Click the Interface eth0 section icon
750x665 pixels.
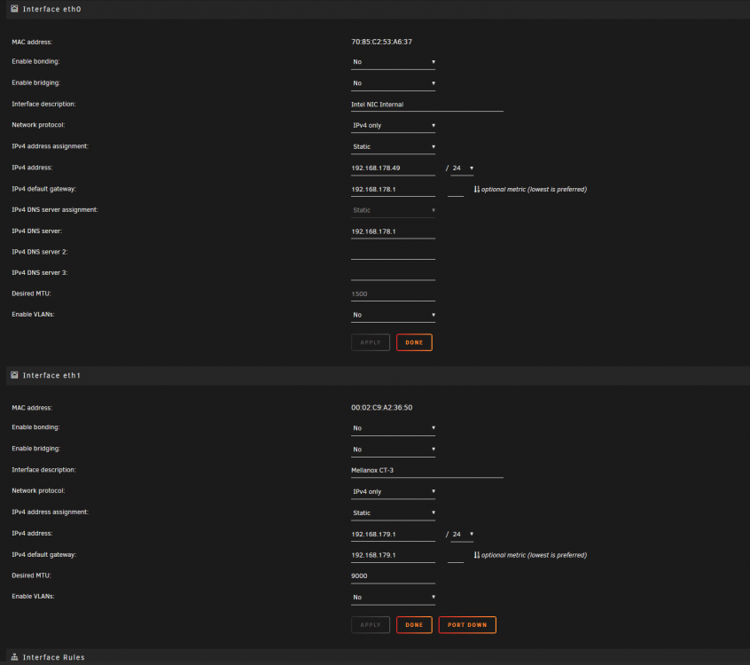point(14,9)
